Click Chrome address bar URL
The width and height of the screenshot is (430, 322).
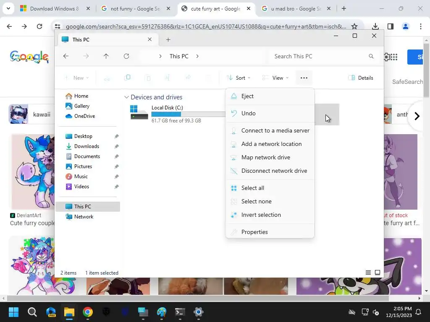coord(206,26)
